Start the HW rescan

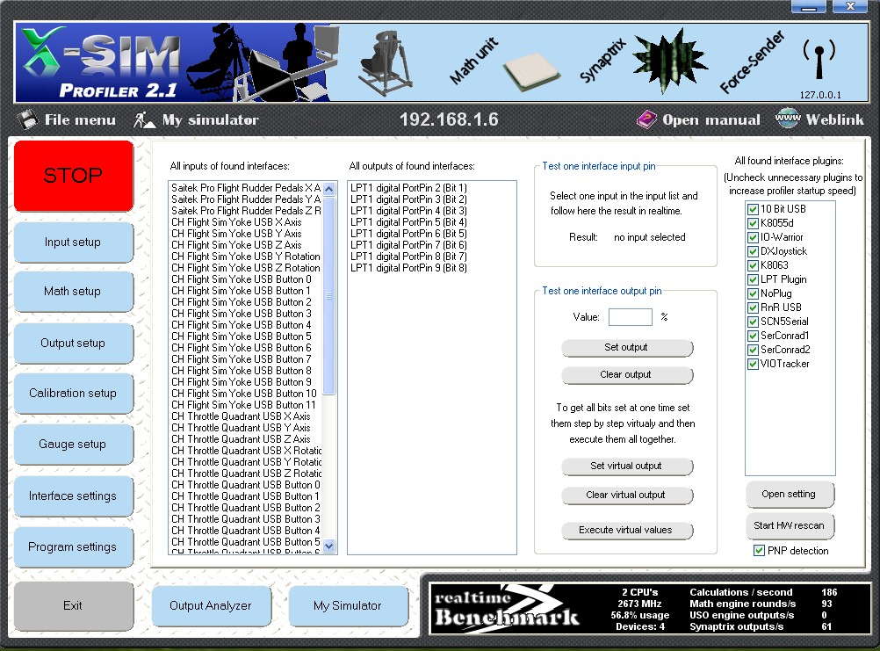[x=789, y=525]
